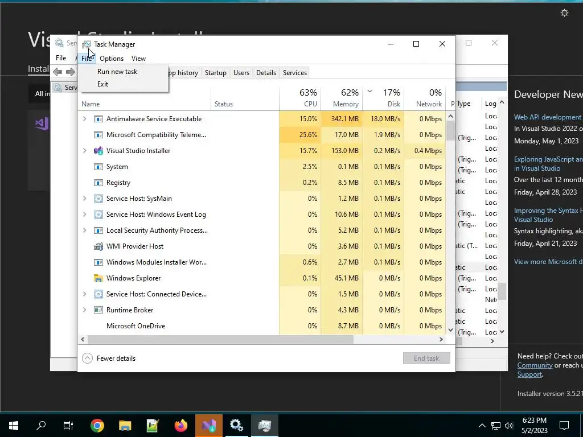The width and height of the screenshot is (583, 437).
Task: Open taskbar Search magnifier
Action: point(41,426)
